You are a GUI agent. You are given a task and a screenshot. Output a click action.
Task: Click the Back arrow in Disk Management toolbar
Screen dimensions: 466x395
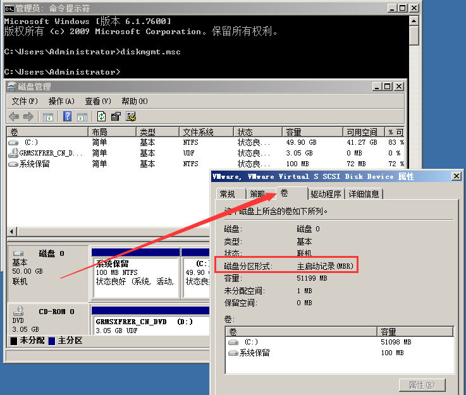[x=14, y=116]
